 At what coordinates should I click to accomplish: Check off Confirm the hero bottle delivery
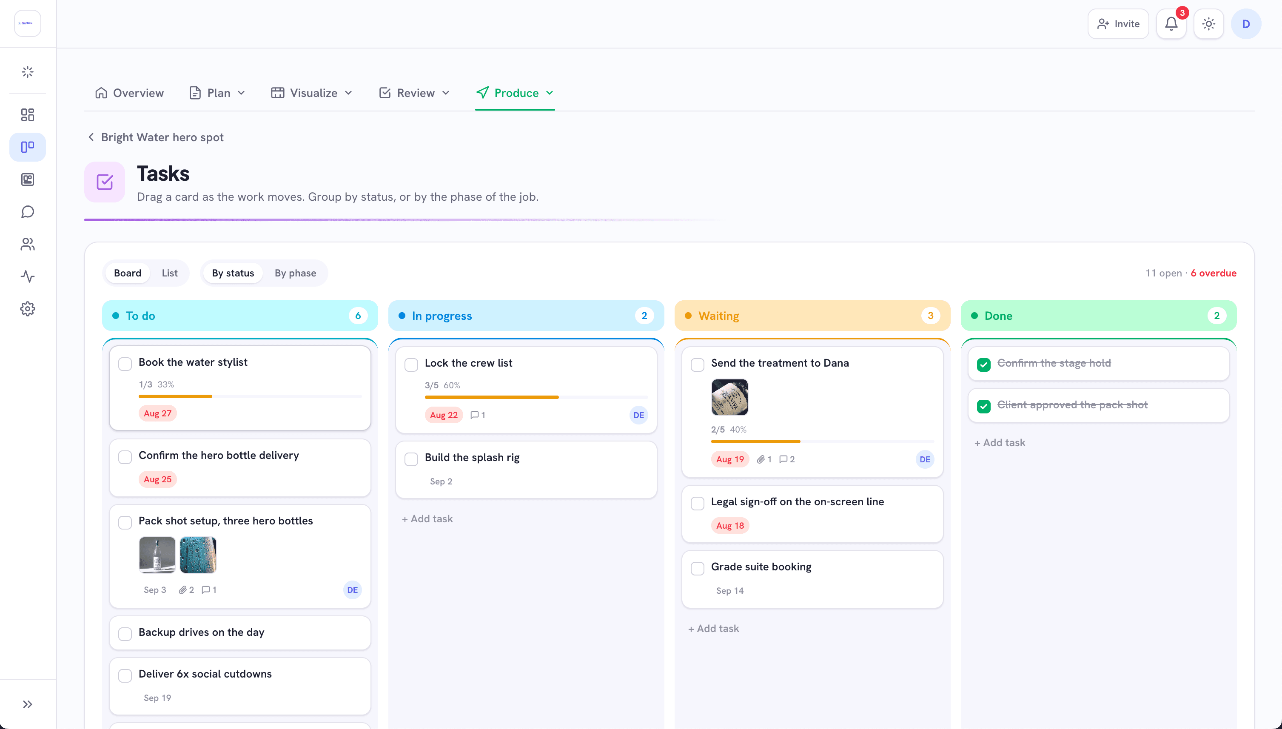pos(125,457)
